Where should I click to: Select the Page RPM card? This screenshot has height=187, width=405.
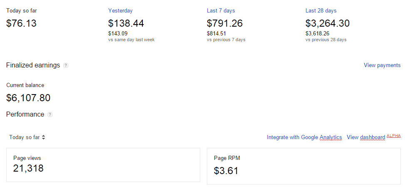[x=303, y=166]
